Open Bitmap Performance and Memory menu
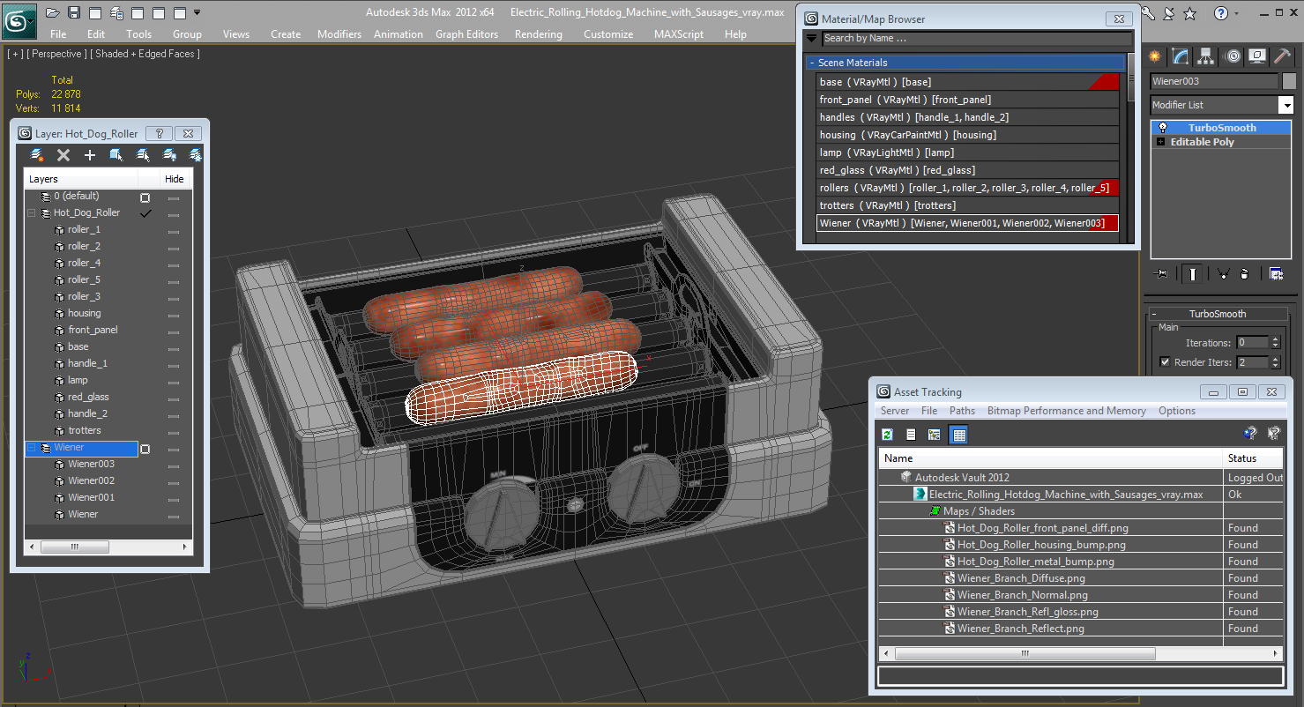This screenshot has width=1304, height=707. pyautogui.click(x=1066, y=411)
